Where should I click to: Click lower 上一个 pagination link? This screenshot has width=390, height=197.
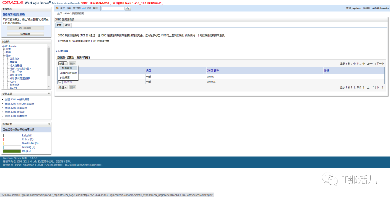pos(370,87)
